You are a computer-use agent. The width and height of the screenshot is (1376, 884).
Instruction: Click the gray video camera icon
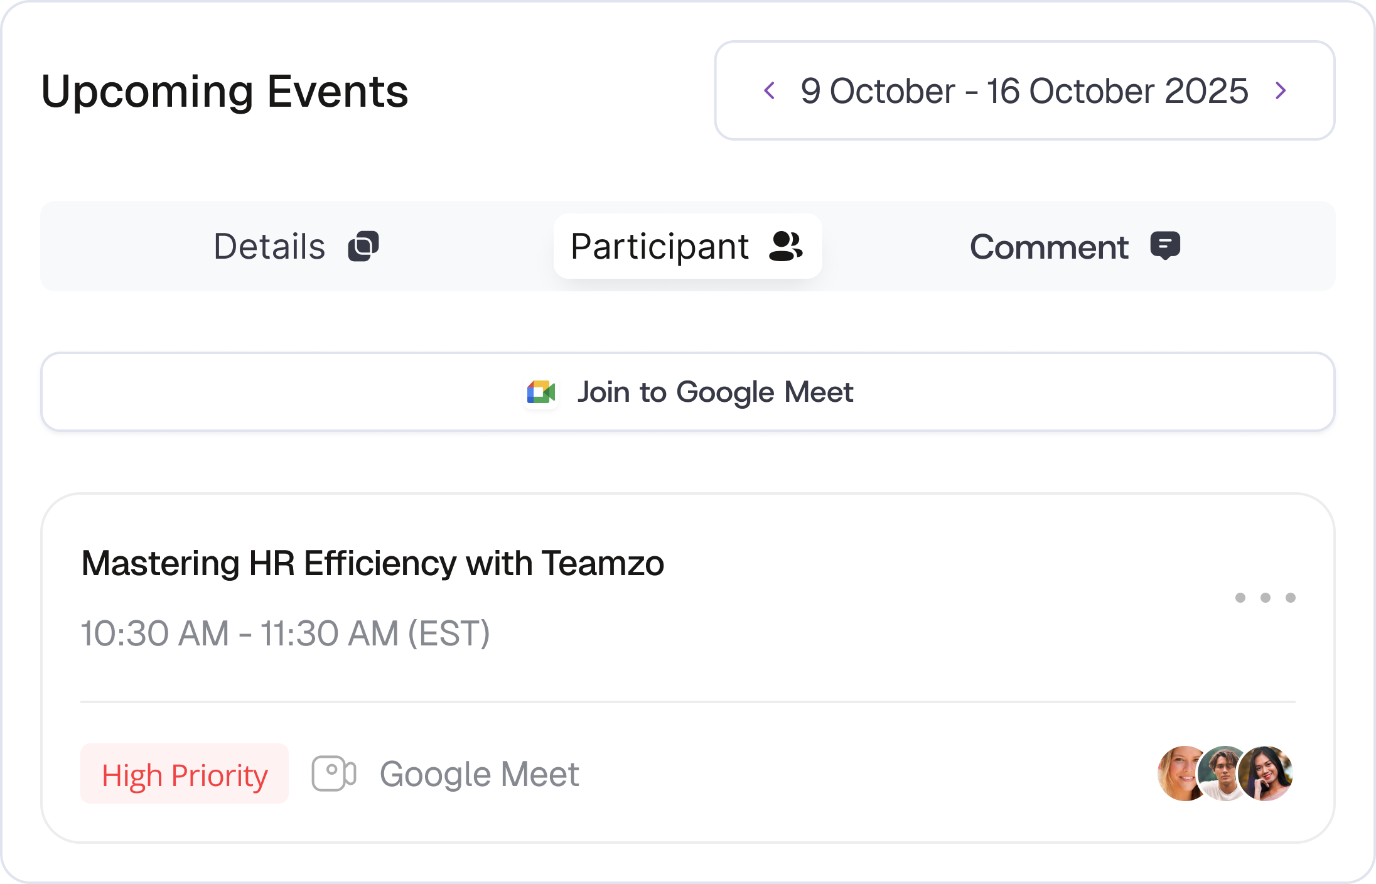tap(334, 773)
